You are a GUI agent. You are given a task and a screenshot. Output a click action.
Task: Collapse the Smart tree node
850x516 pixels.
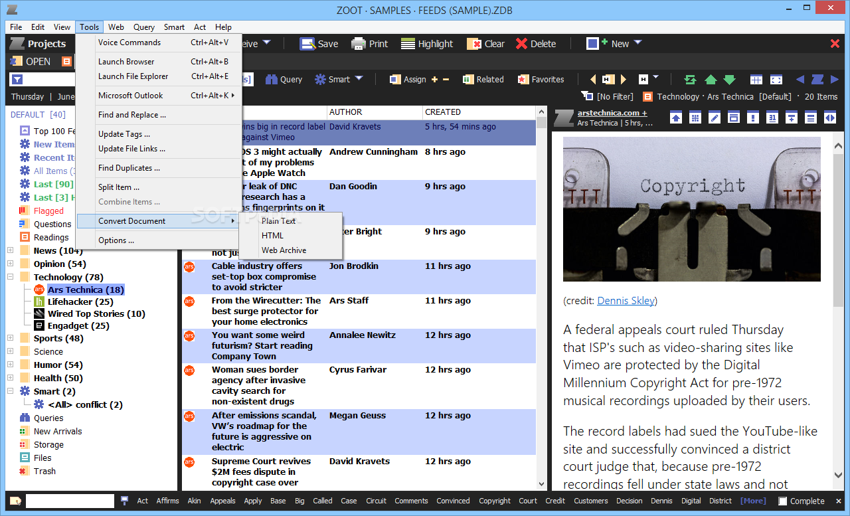click(x=10, y=391)
